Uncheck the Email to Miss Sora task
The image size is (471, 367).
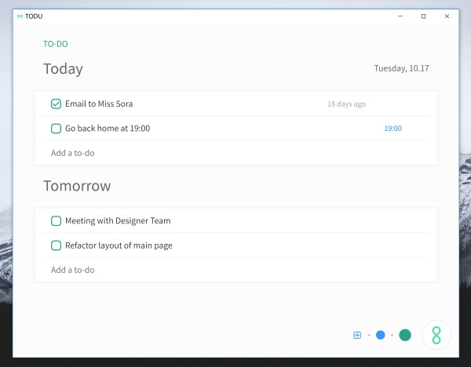[56, 104]
